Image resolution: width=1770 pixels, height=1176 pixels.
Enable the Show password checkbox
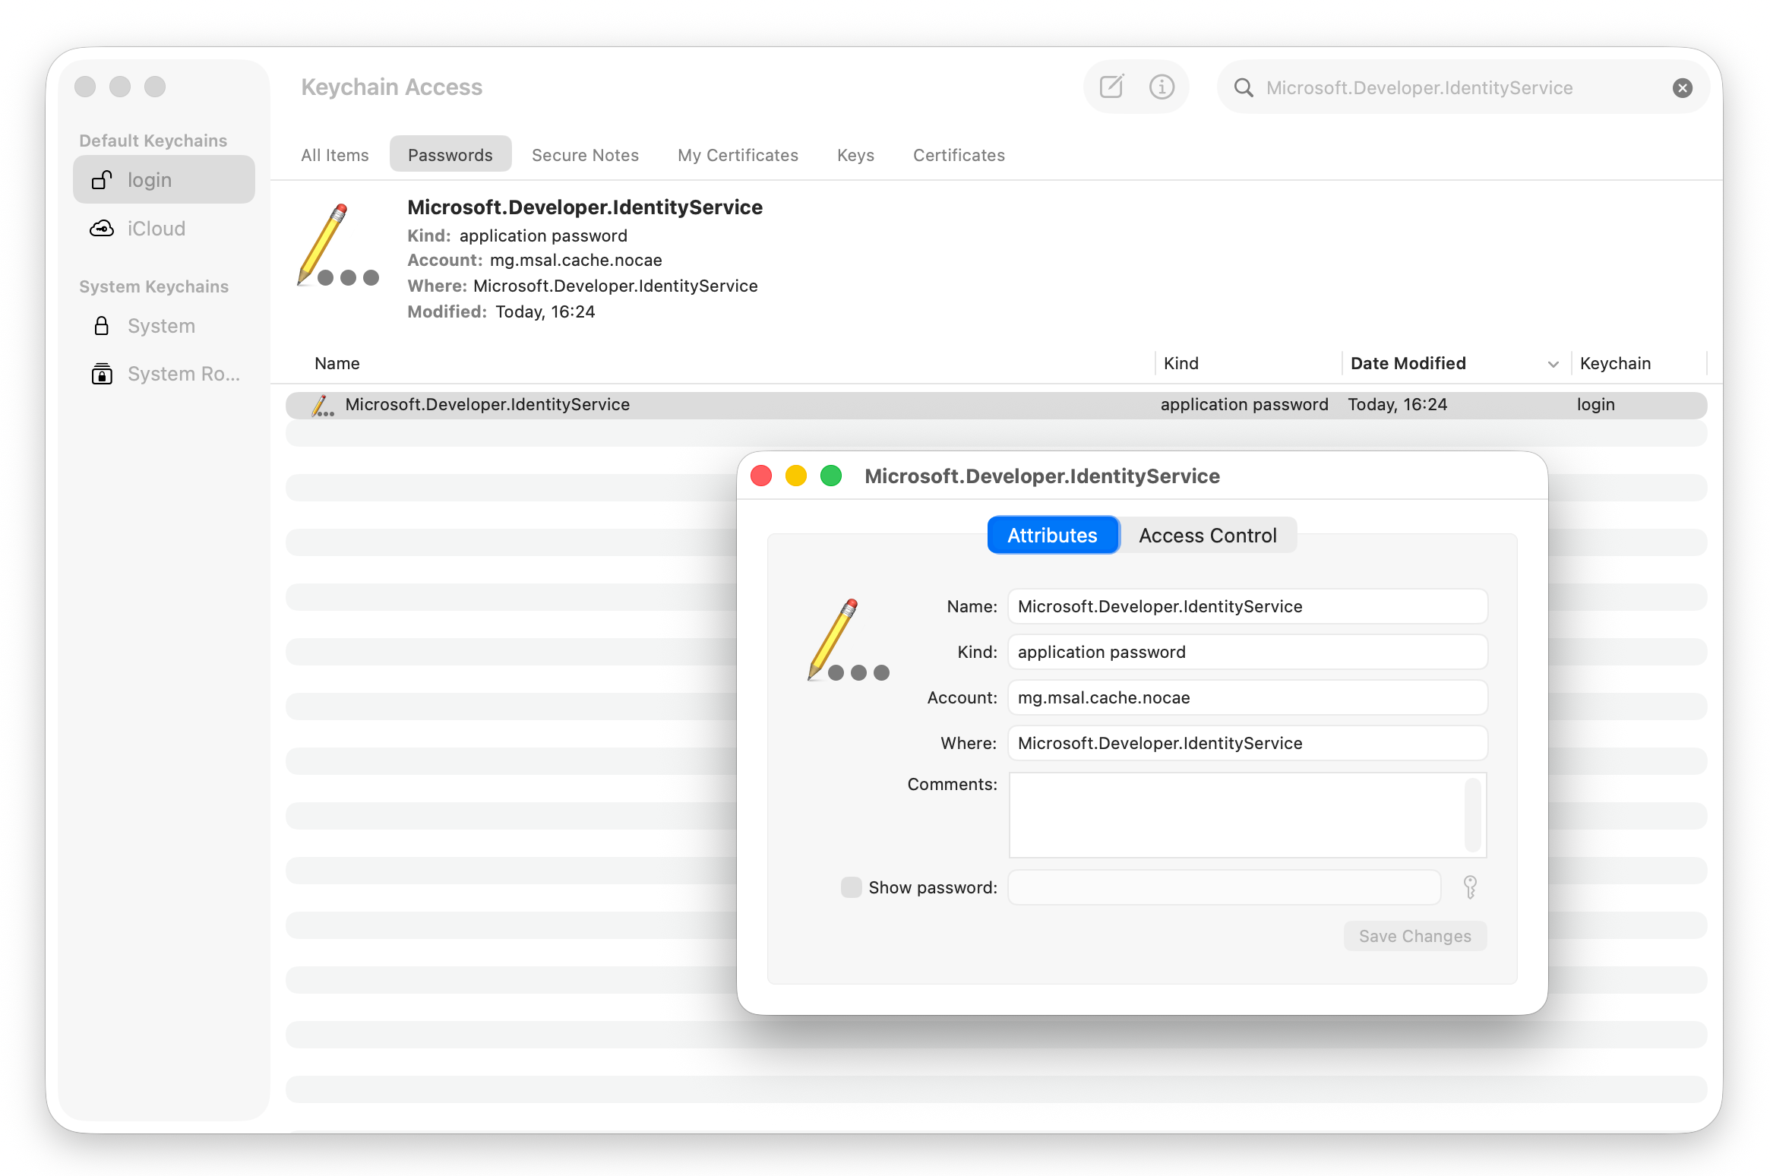coord(851,887)
